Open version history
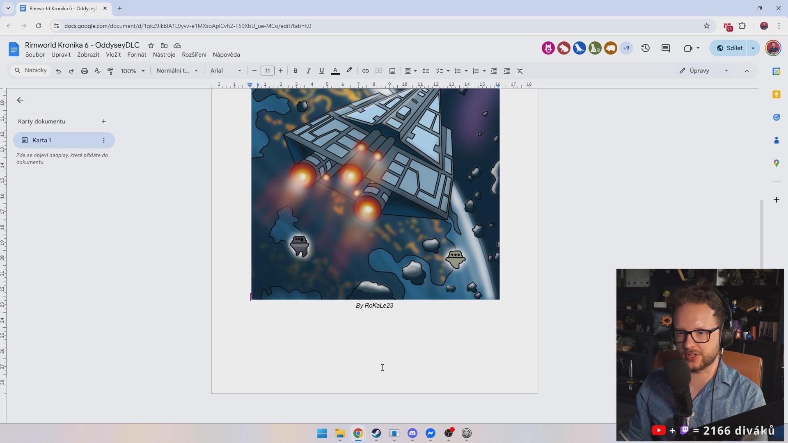 tap(646, 48)
